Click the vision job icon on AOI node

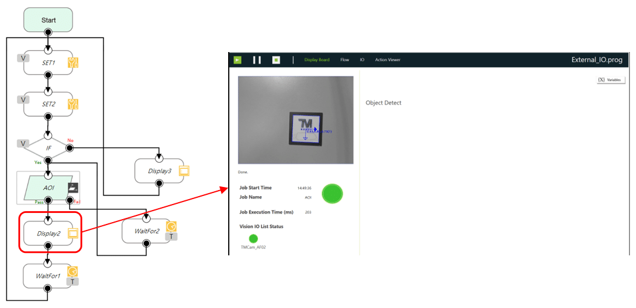pyautogui.click(x=73, y=188)
